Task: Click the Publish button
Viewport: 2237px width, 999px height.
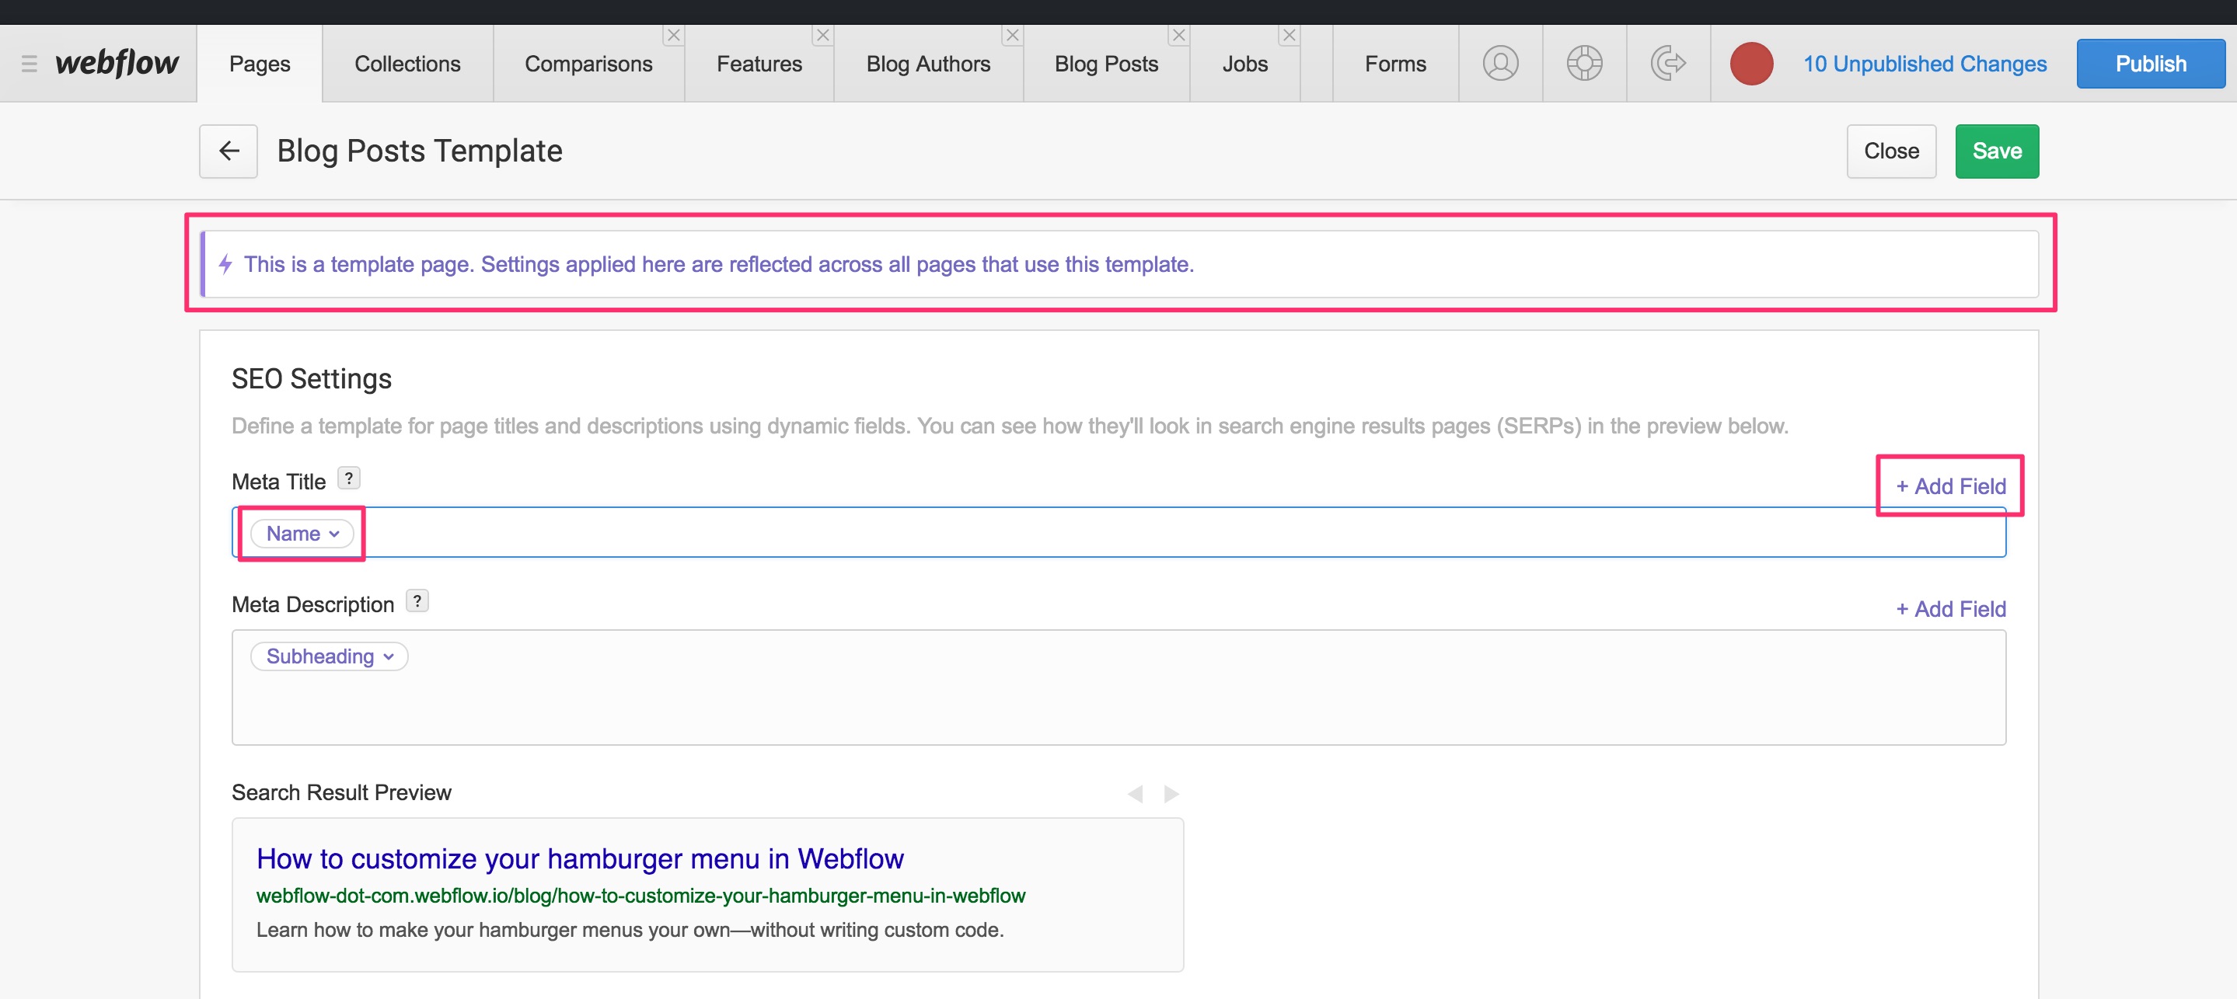Action: click(x=2150, y=64)
